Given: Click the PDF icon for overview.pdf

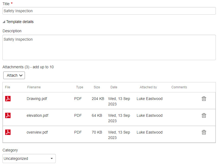Looking at the screenshot, I should [x=8, y=132].
